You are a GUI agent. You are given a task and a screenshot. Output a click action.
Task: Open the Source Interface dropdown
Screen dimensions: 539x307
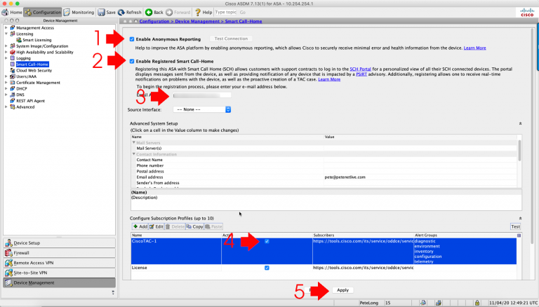(202, 109)
